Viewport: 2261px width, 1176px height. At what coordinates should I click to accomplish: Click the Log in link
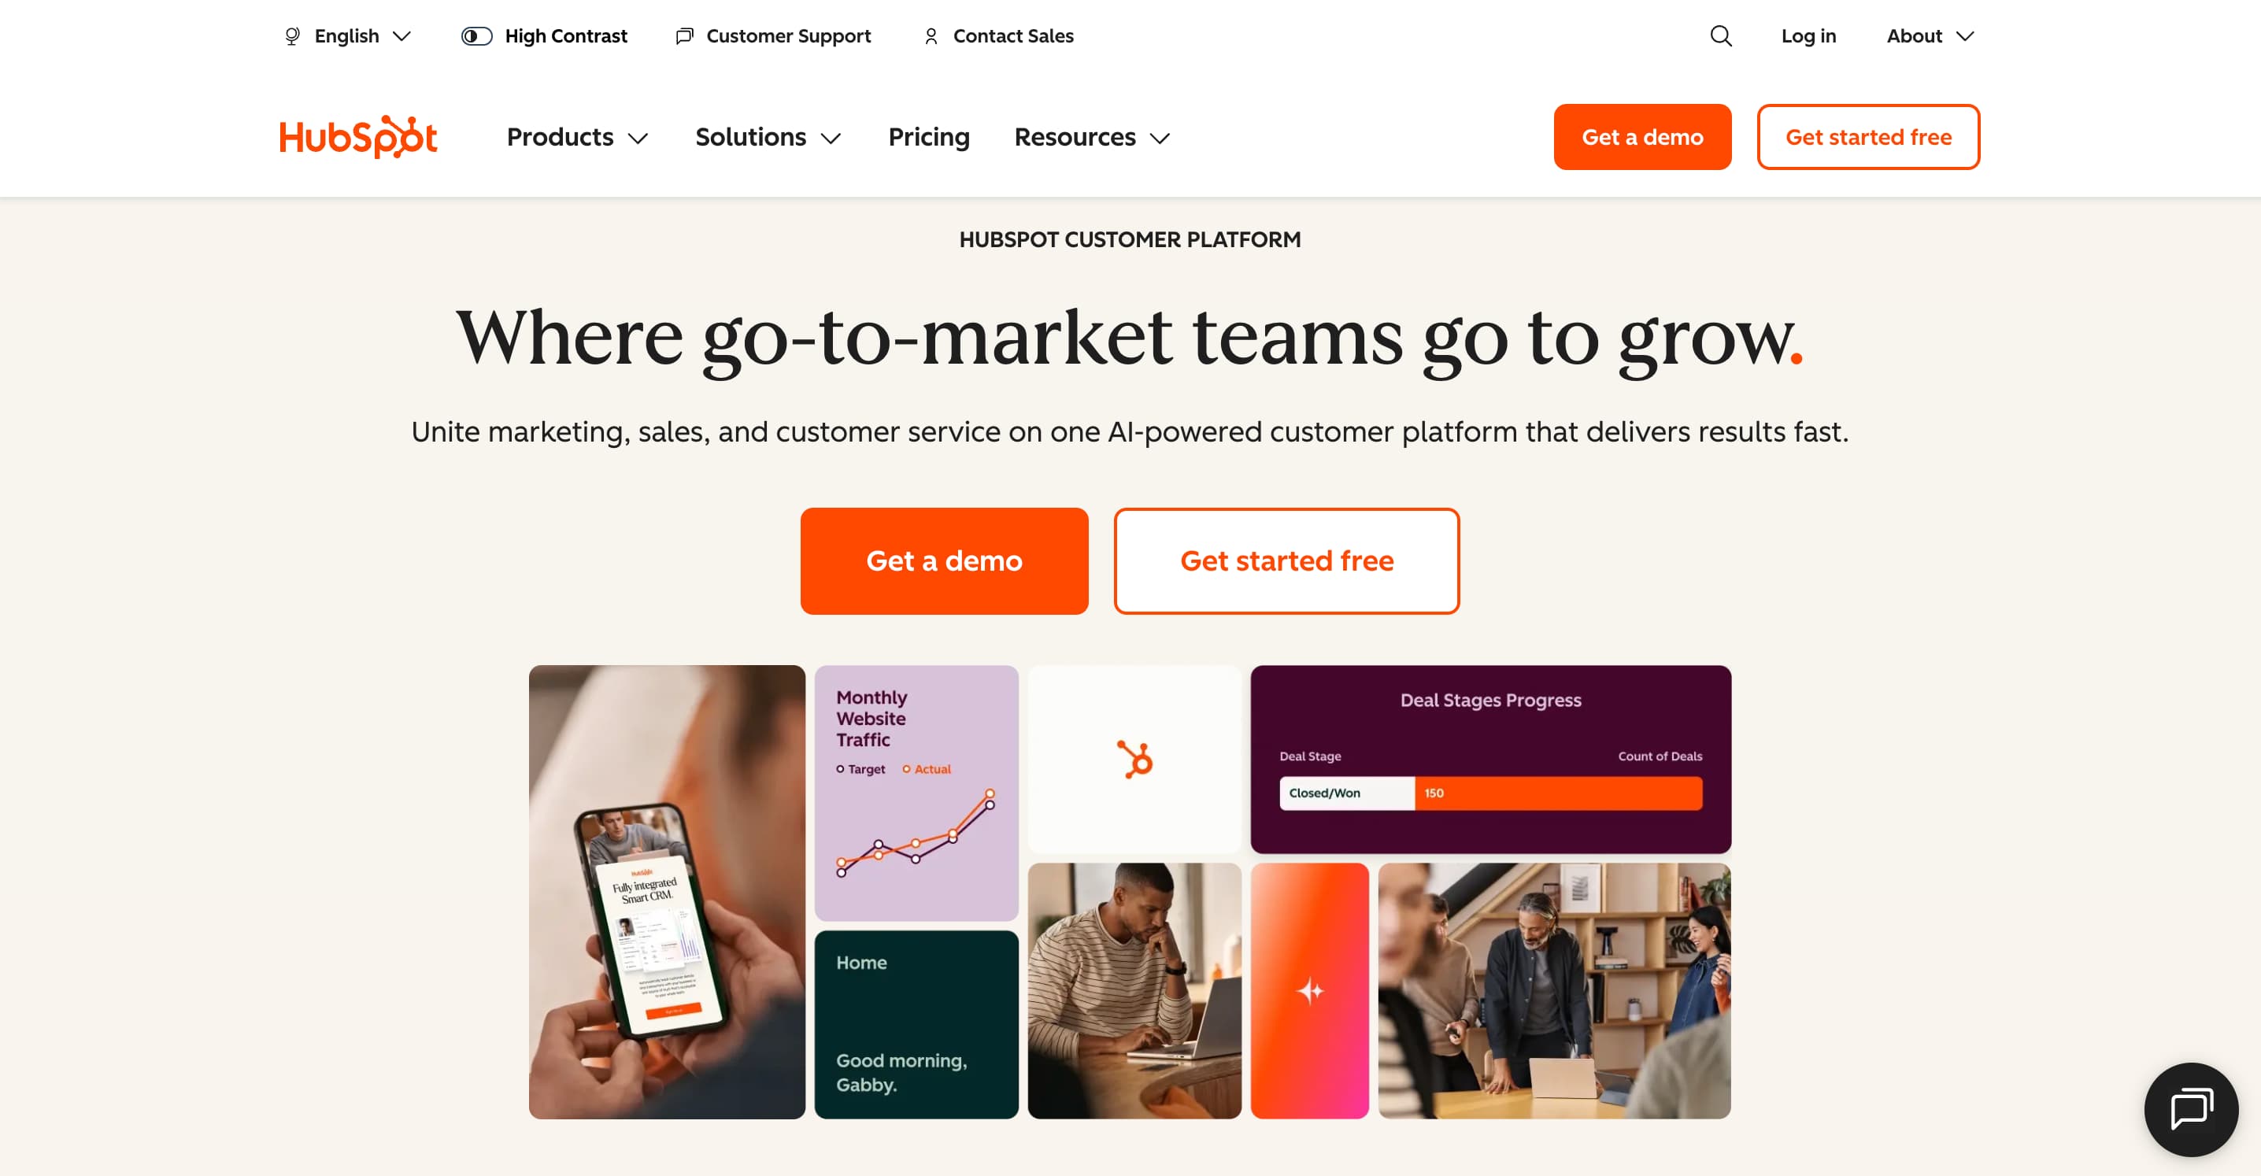click(1808, 36)
